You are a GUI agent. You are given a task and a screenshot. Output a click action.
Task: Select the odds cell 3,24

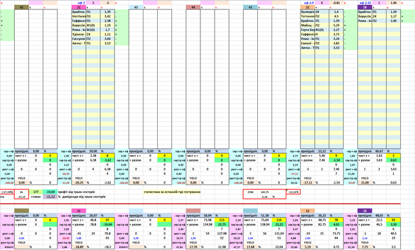click(336, 39)
